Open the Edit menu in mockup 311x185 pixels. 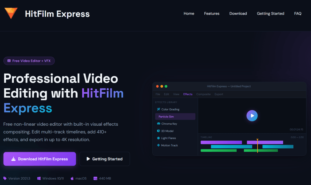click(166, 94)
